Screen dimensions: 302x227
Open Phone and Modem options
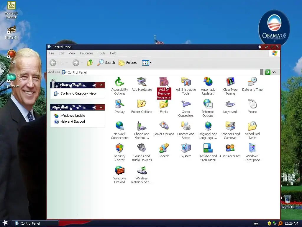click(x=142, y=130)
